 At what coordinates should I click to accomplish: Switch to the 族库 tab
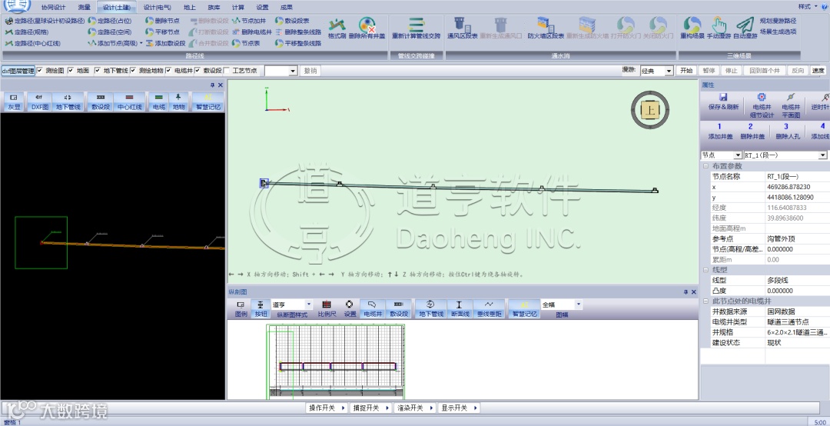point(214,8)
